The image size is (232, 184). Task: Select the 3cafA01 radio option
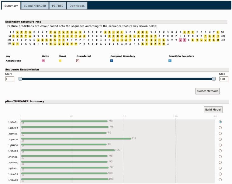(x=220, y=133)
